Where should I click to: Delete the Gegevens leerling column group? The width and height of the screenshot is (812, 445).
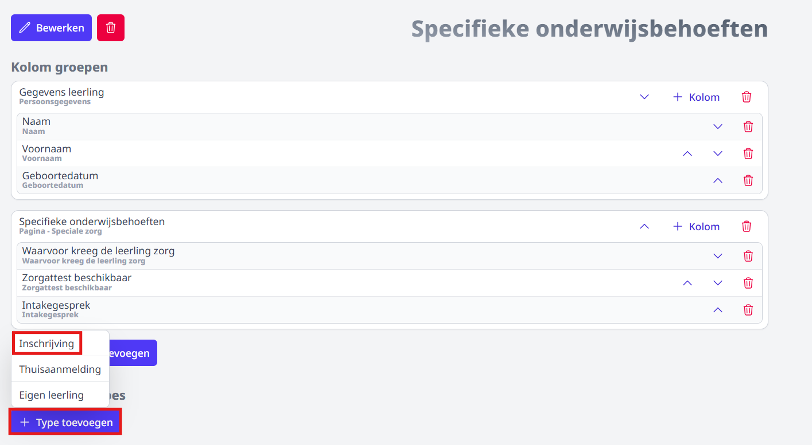(x=747, y=97)
